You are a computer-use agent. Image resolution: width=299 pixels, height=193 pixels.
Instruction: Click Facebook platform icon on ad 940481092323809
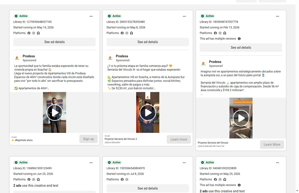(215, 180)
